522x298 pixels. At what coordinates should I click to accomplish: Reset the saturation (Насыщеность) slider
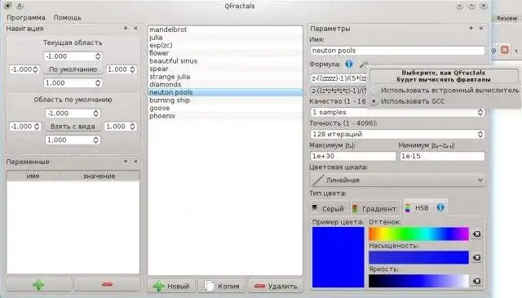pos(476,258)
